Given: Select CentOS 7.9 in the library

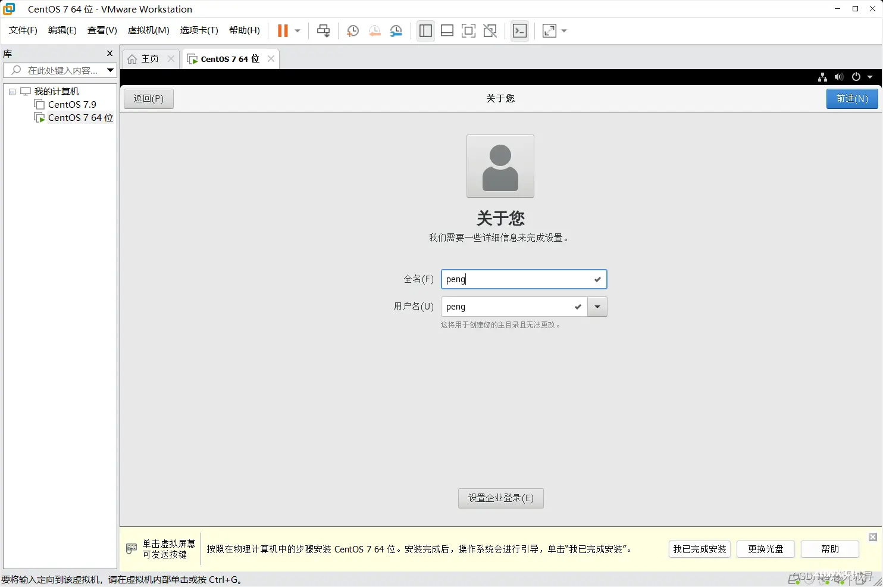Looking at the screenshot, I should click(72, 105).
